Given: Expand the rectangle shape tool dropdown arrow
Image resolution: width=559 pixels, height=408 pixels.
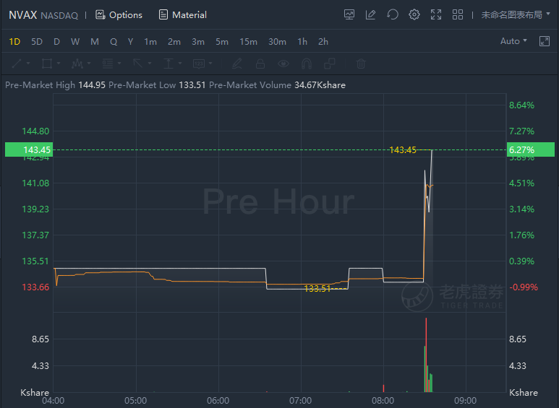Looking at the screenshot, I should pyautogui.click(x=59, y=64).
